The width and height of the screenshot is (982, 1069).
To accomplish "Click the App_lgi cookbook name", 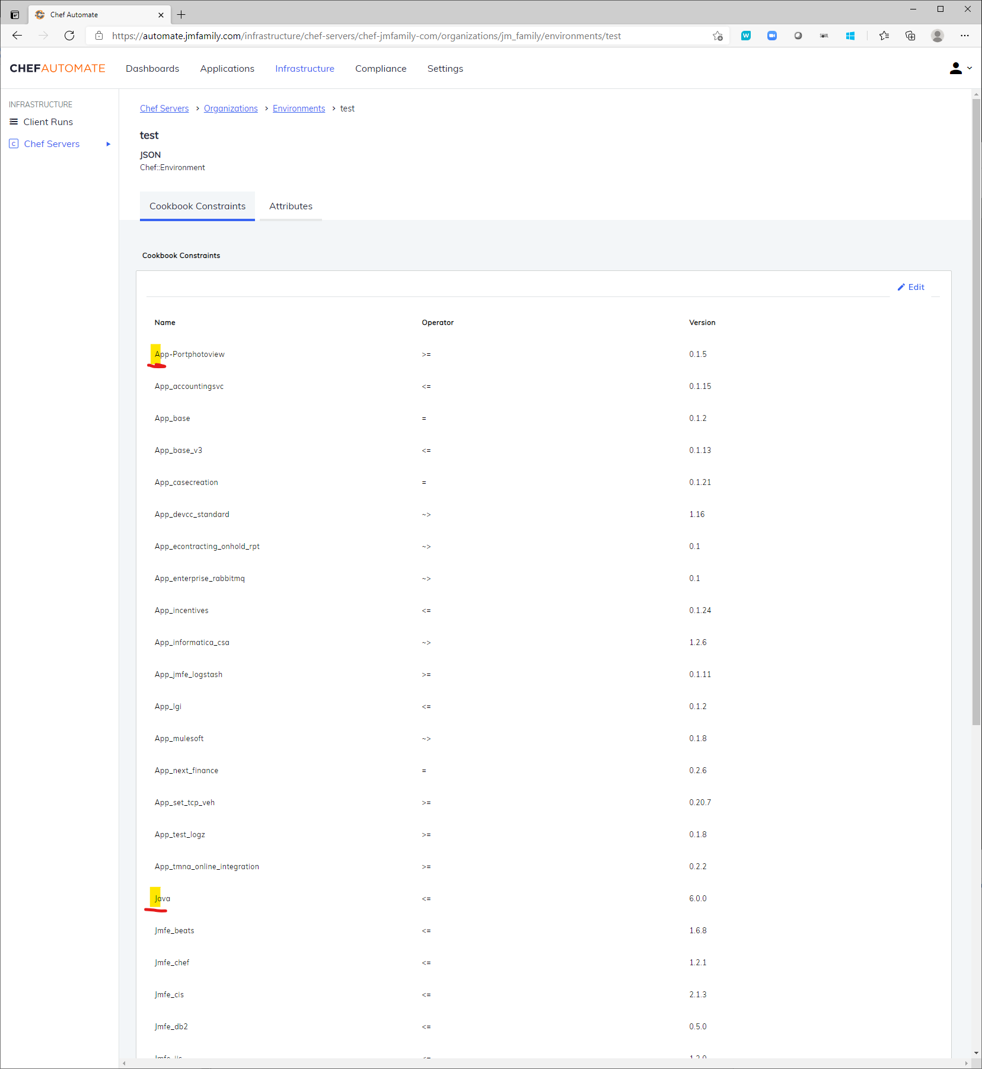I will coord(168,706).
